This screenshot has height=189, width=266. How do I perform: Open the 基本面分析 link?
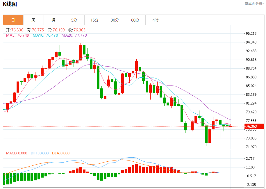click(254, 3)
